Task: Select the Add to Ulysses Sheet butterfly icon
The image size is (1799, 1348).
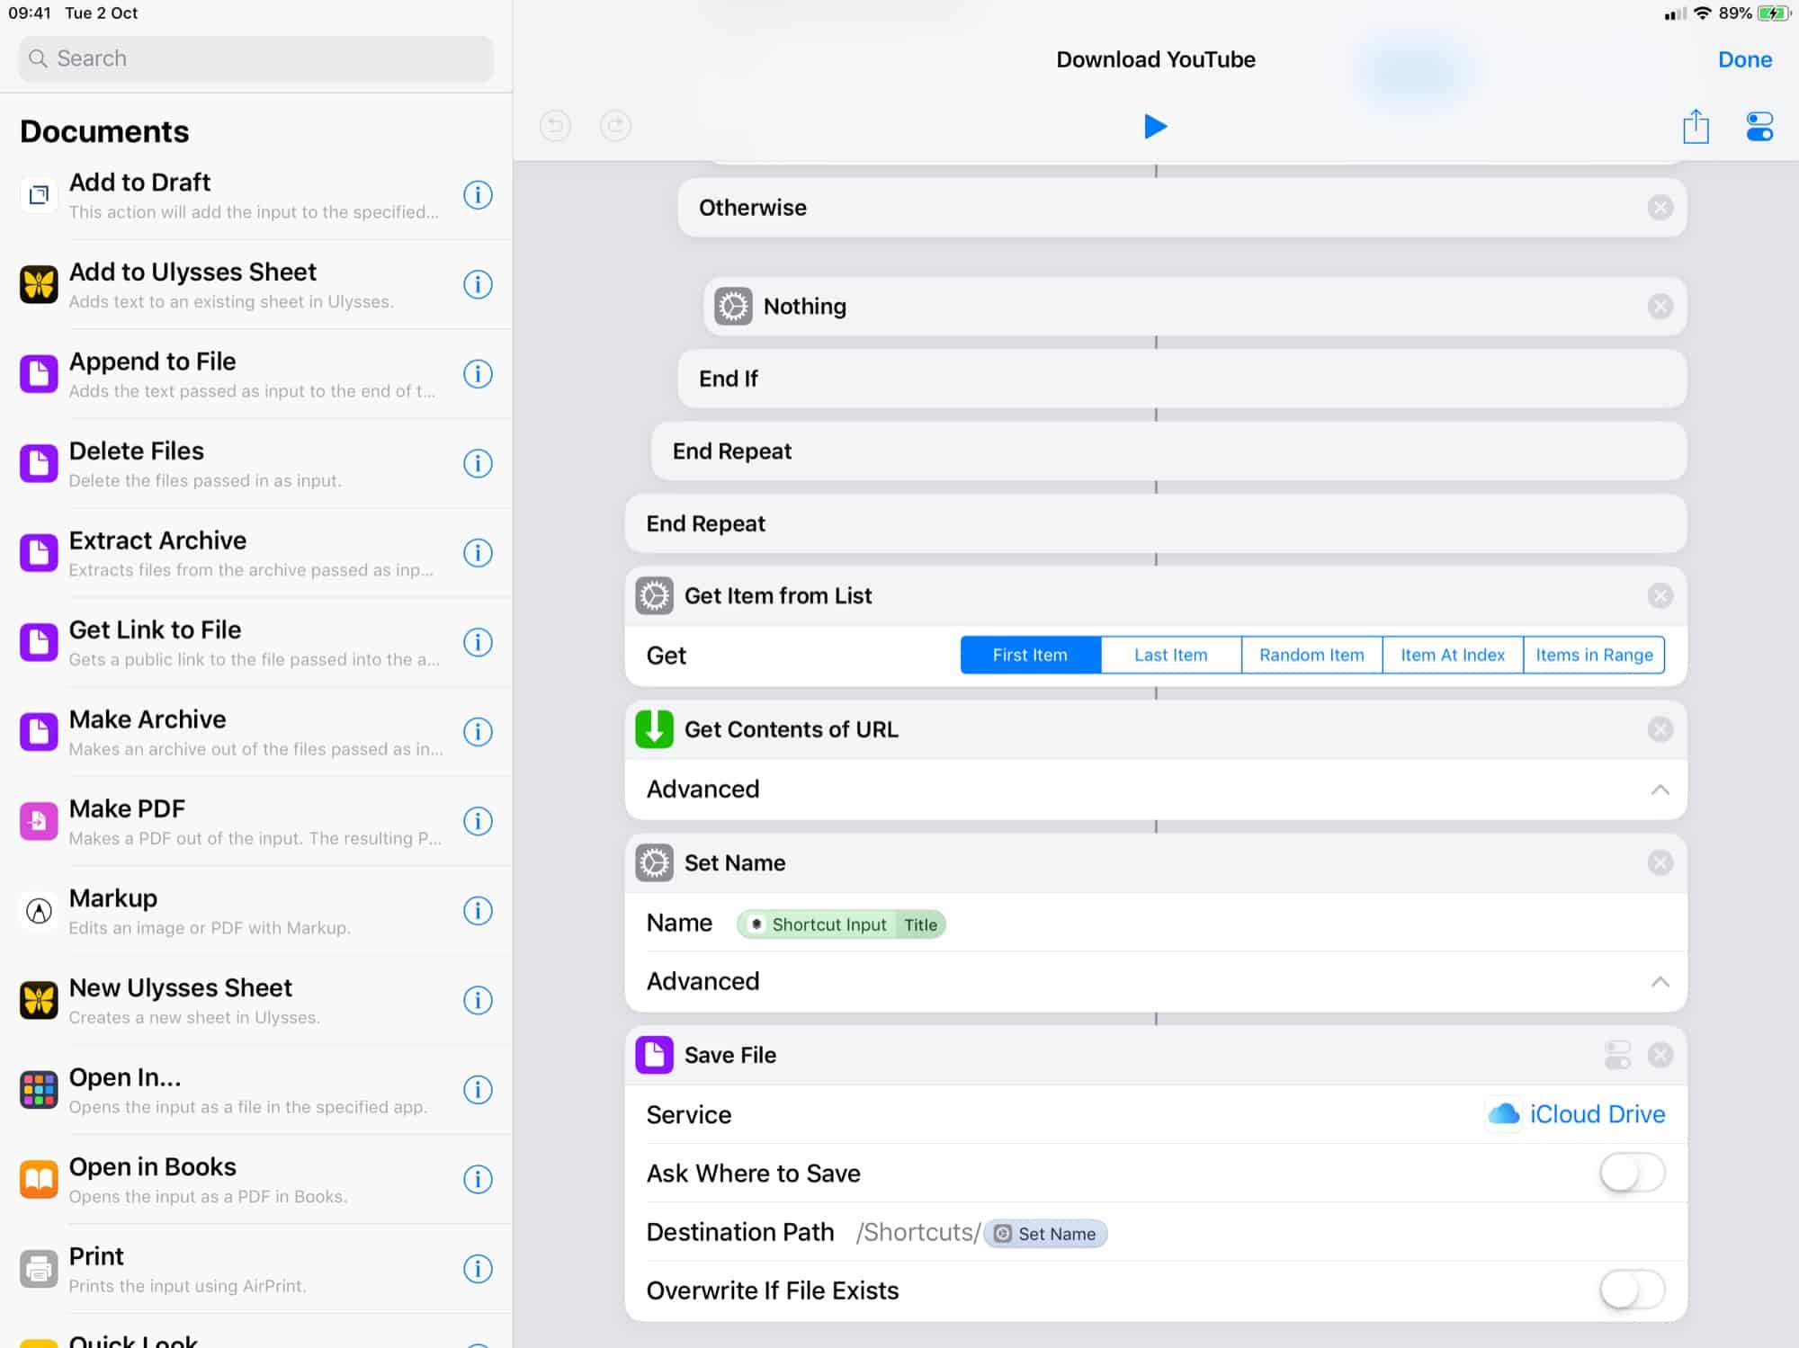Action: tap(39, 283)
